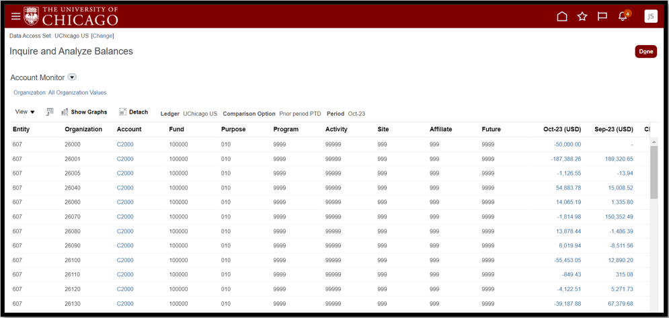The height and width of the screenshot is (318, 669).
Task: Click the -39,187.88 balance amount
Action: coord(567,303)
